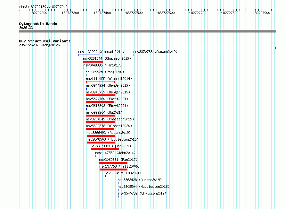Click nsv3366493 (Audano2019) label
Image resolution: width=285 pixels, height=209 pixels.
point(109,133)
